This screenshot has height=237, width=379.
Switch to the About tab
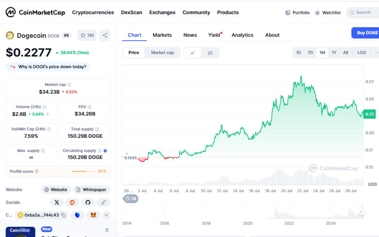pyautogui.click(x=272, y=35)
